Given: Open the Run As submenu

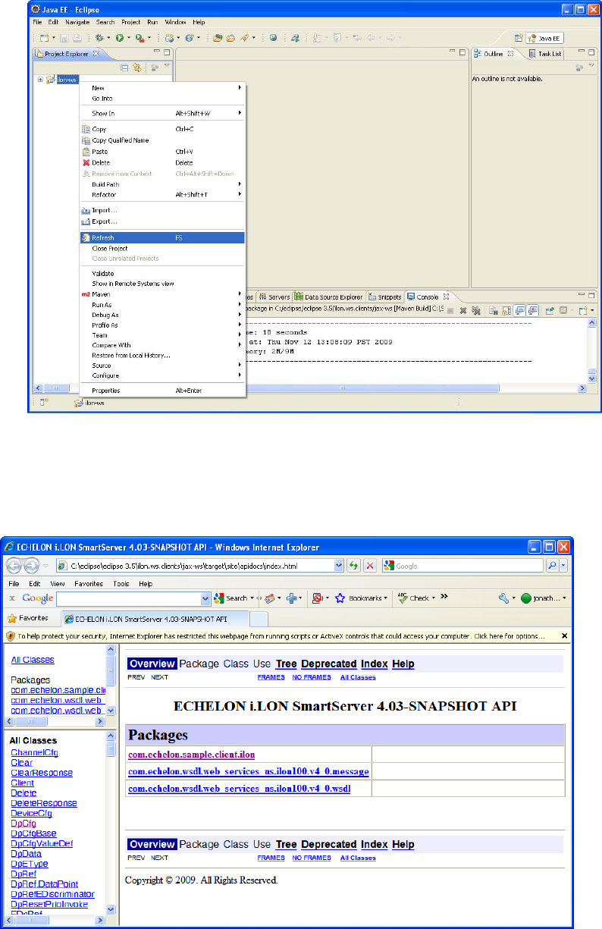Looking at the screenshot, I should (x=162, y=304).
